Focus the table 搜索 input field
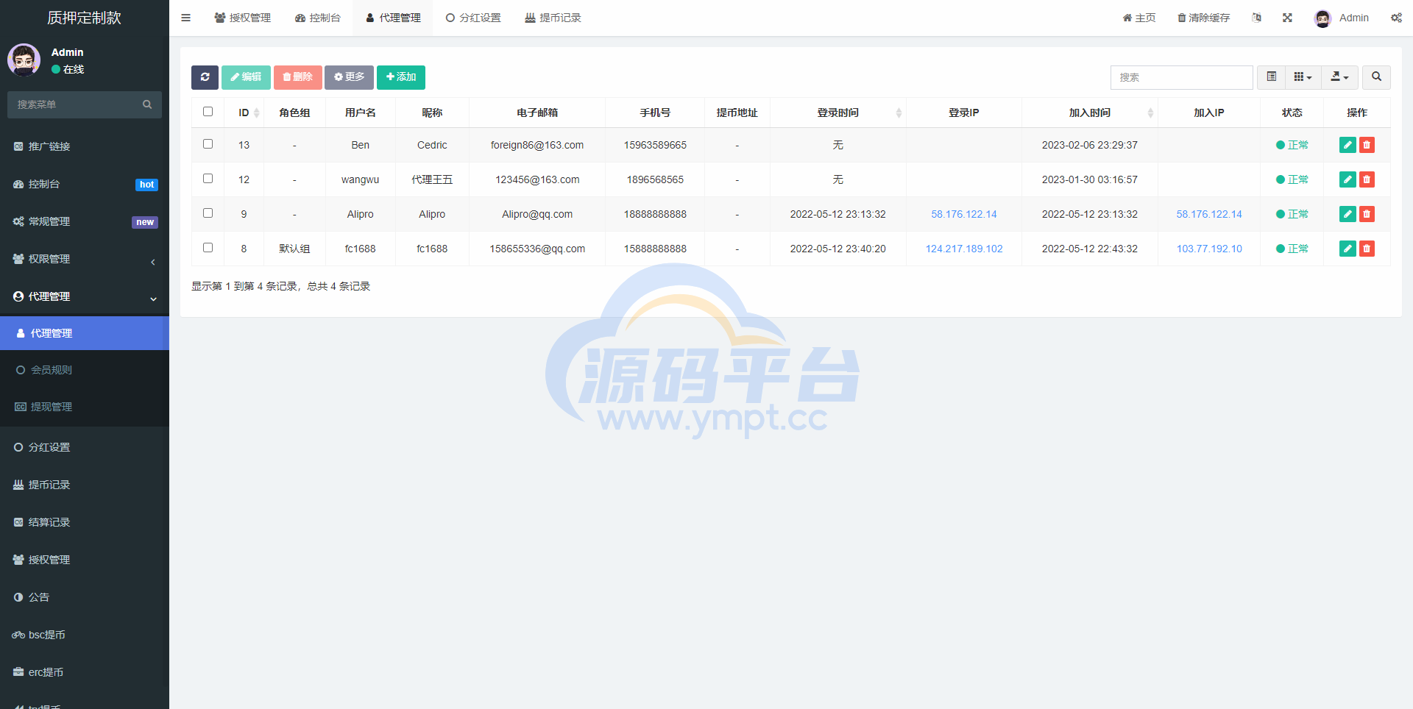 click(x=1181, y=77)
